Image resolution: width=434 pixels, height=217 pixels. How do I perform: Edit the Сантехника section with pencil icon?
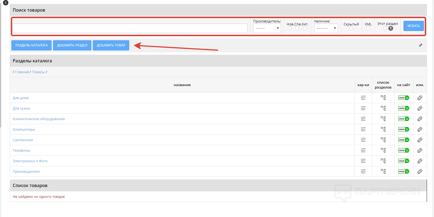pyautogui.click(x=420, y=140)
